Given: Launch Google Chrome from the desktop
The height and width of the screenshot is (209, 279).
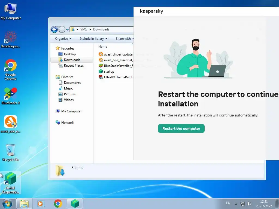Looking at the screenshot, I should tap(11, 69).
